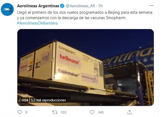Play the cargo unloading video

tap(85, 68)
